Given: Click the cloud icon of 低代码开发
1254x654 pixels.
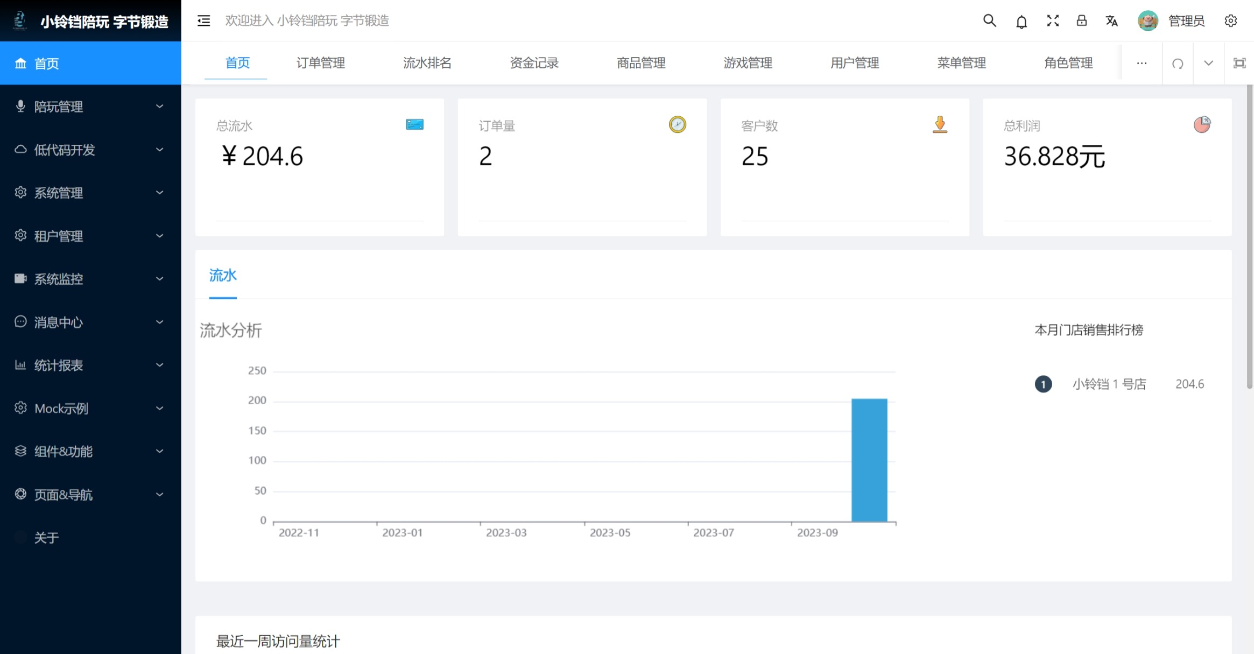Looking at the screenshot, I should point(20,149).
